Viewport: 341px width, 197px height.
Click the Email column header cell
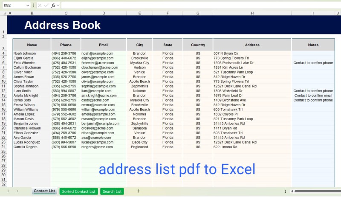(x=104, y=45)
